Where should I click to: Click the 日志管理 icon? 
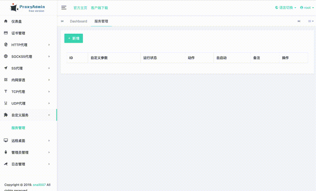click(x=6, y=164)
